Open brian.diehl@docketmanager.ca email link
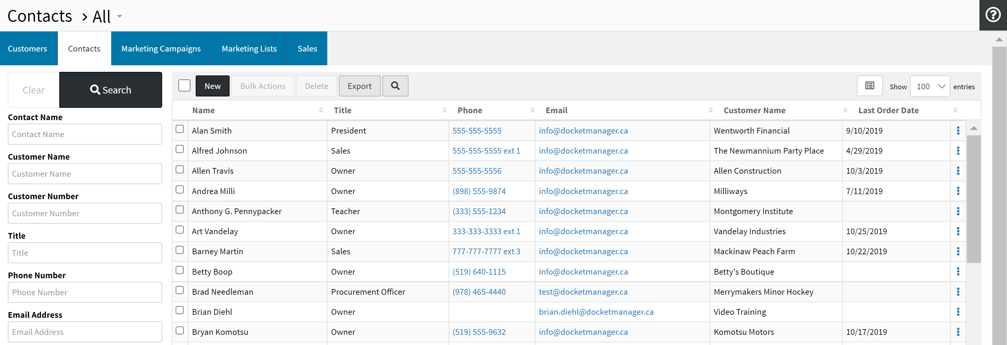 pos(596,312)
